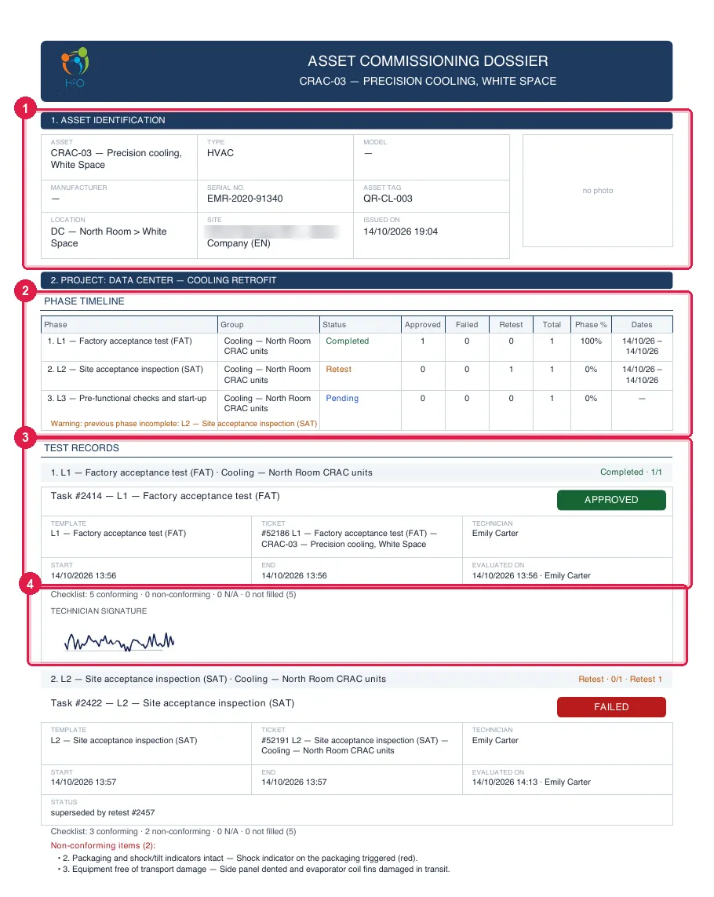
Task: Click 'Task #2414 — L1 — Factory acceptance test (FAT)'
Action: click(x=165, y=496)
